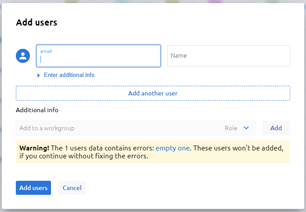Select the Role label in workgroup row

pos(231,128)
